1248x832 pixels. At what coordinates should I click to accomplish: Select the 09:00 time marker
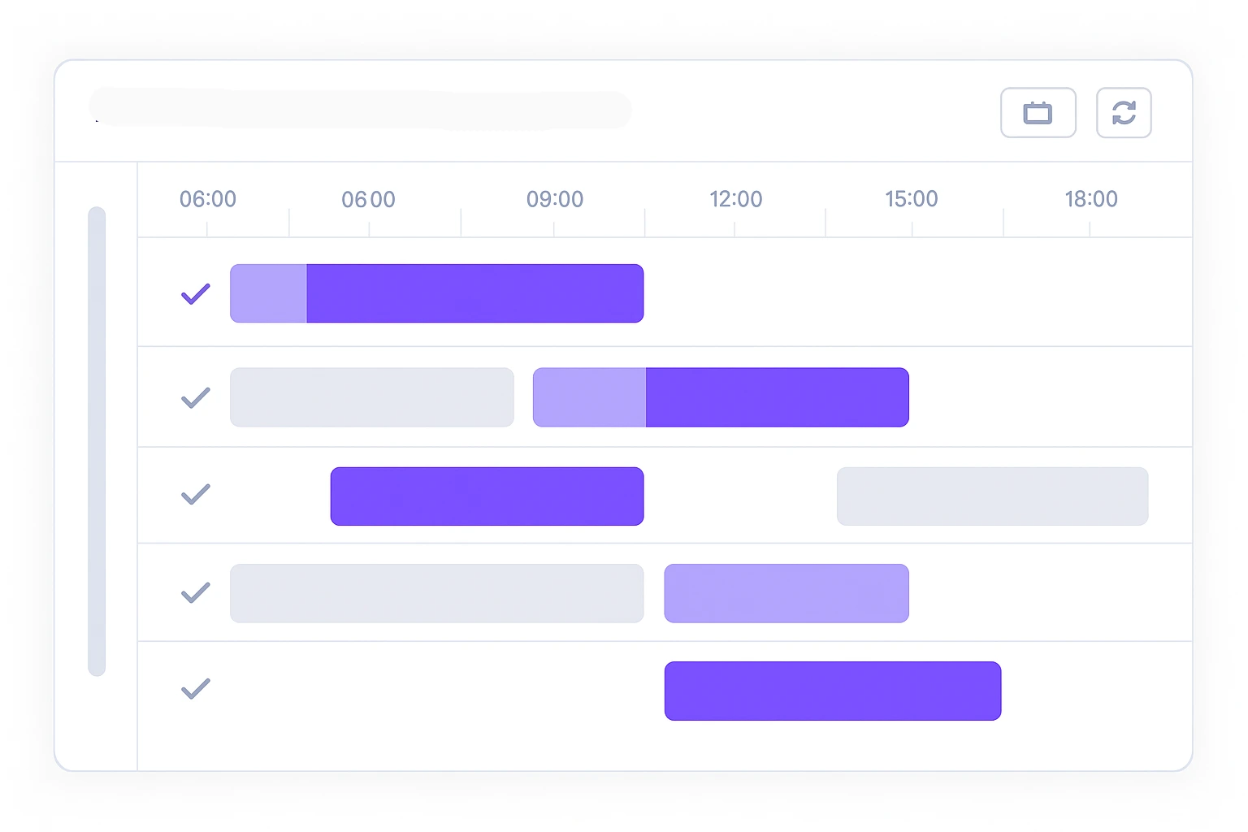pyautogui.click(x=555, y=199)
